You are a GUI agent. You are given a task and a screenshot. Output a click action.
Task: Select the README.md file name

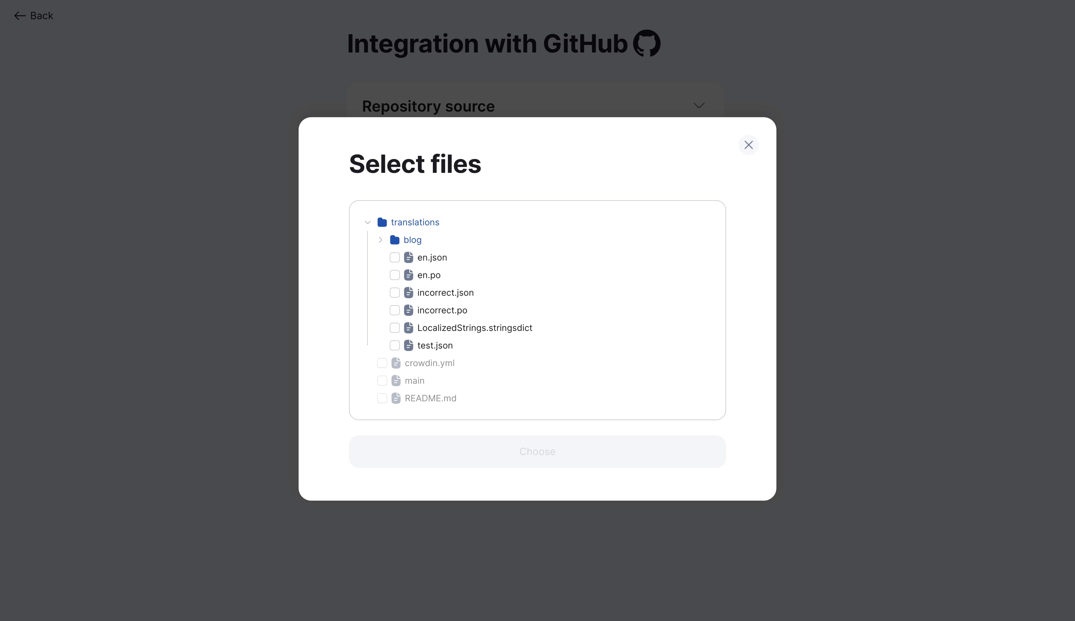430,398
